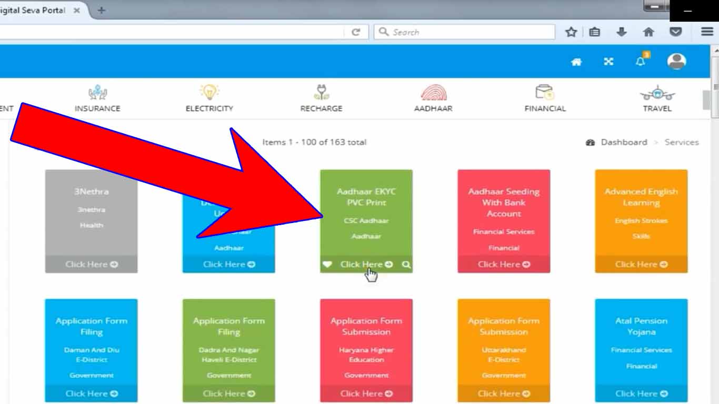The height and width of the screenshot is (404, 719).
Task: Click Here on Advanced English Learning
Action: (x=641, y=264)
